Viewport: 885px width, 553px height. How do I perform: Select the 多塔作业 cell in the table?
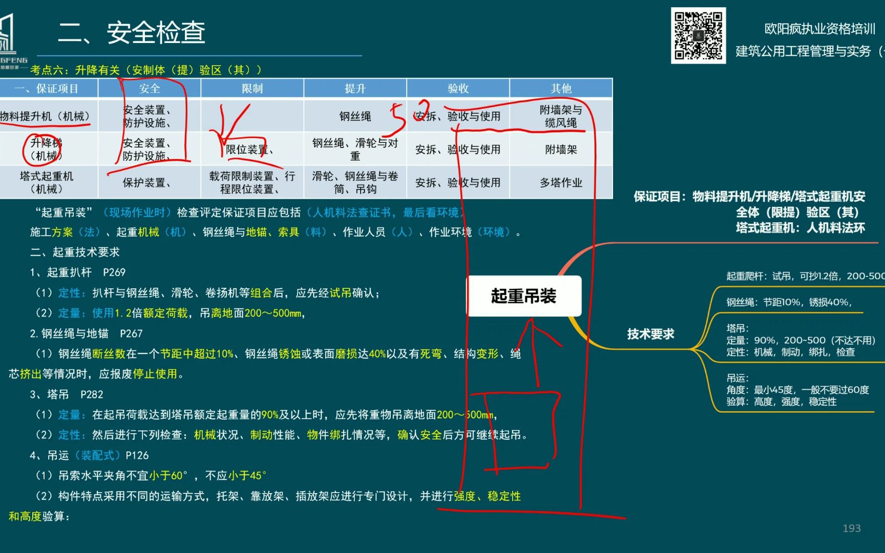[x=561, y=182]
